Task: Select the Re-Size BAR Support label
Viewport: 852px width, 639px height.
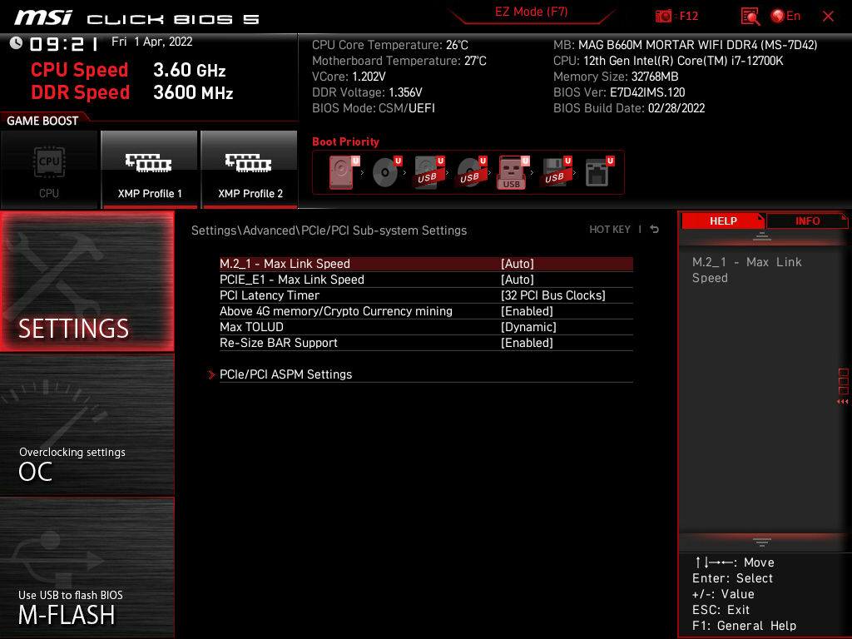Action: coord(279,342)
